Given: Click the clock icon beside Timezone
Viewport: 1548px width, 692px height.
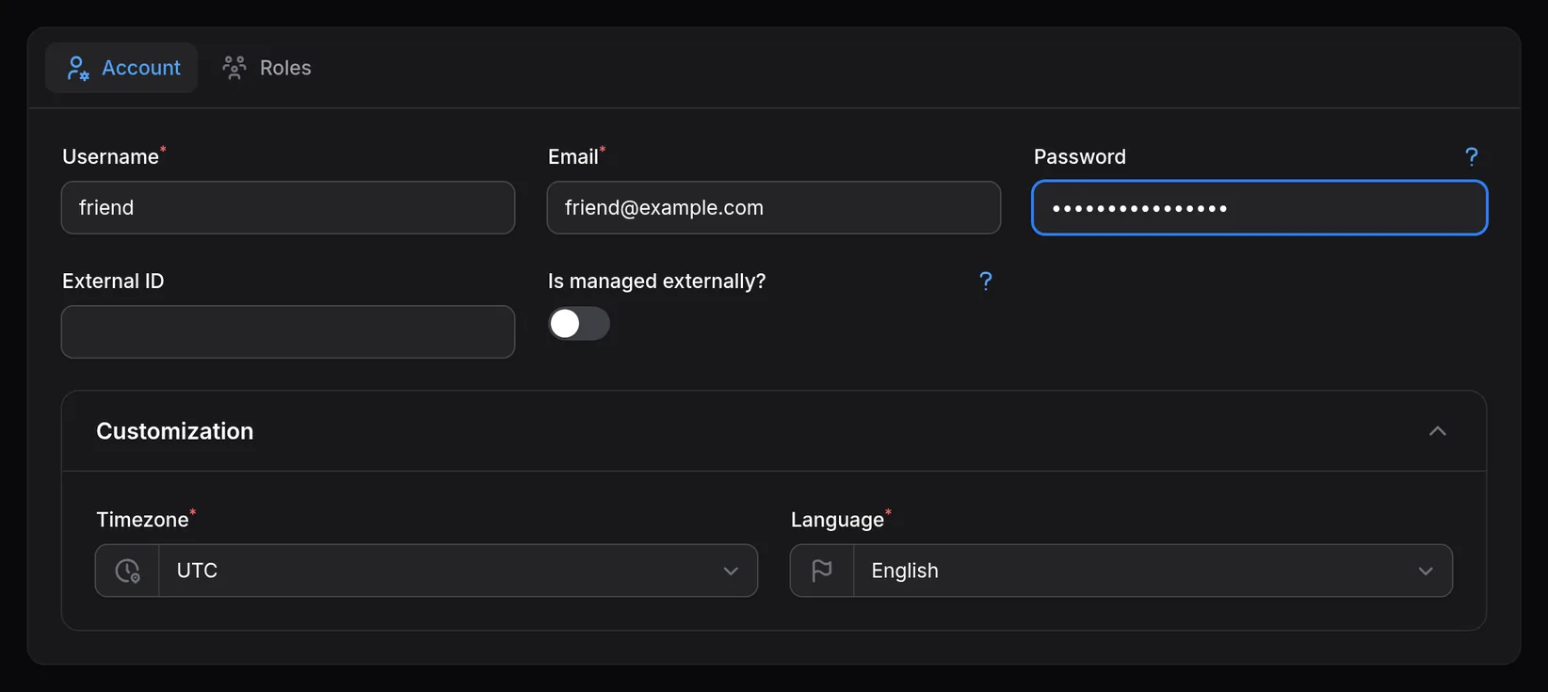Looking at the screenshot, I should (x=127, y=571).
